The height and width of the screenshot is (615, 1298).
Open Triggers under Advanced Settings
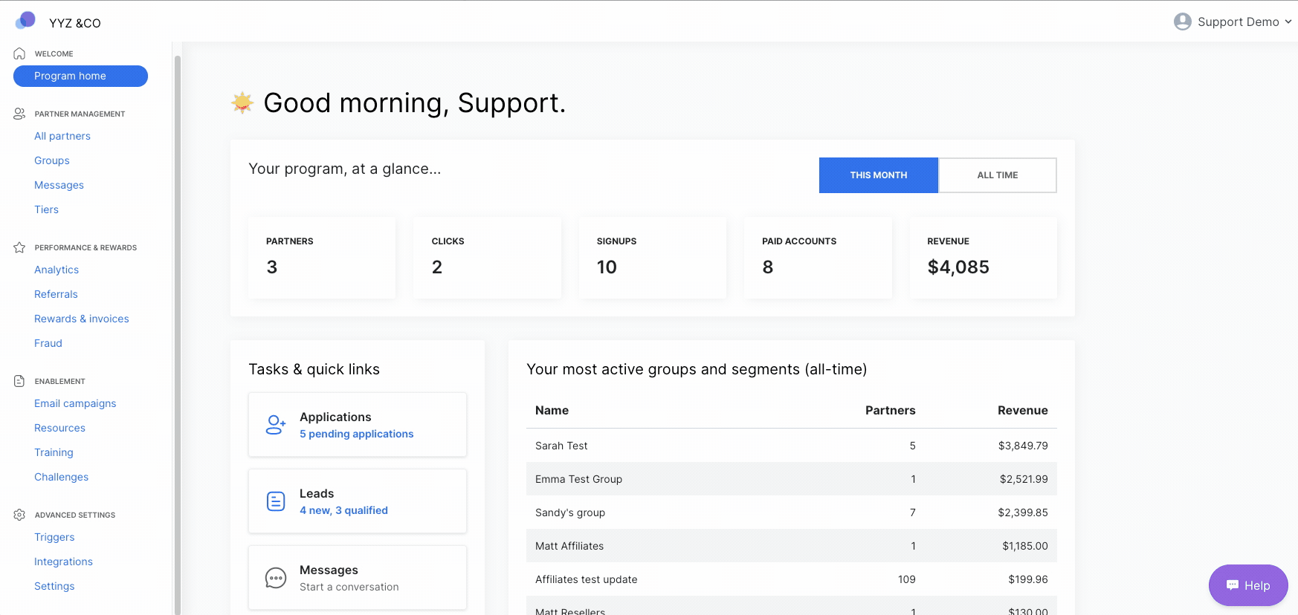(x=54, y=537)
